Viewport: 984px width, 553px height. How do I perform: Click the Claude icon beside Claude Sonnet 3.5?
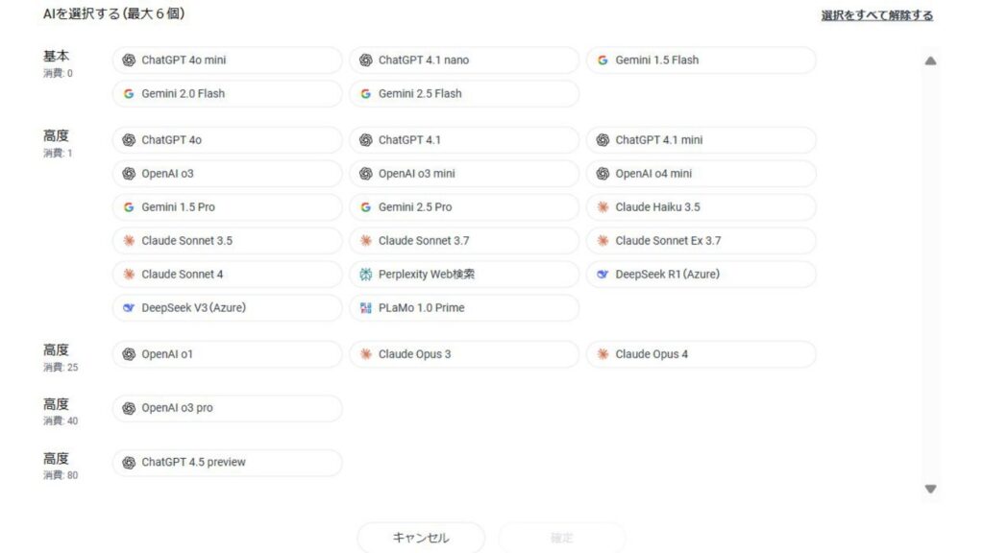[x=129, y=241]
